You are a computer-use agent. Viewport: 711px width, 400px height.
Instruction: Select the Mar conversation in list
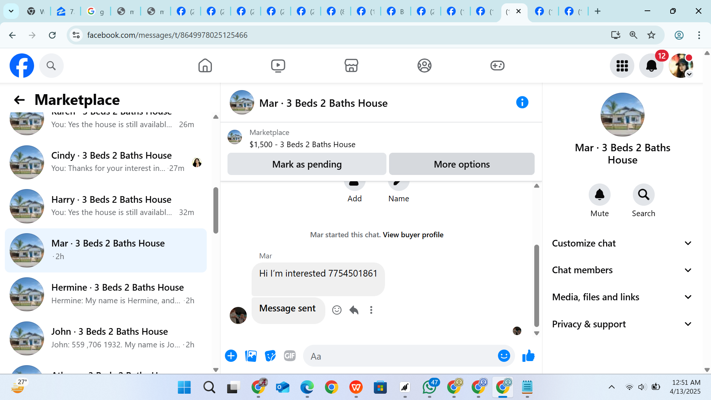[106, 250]
